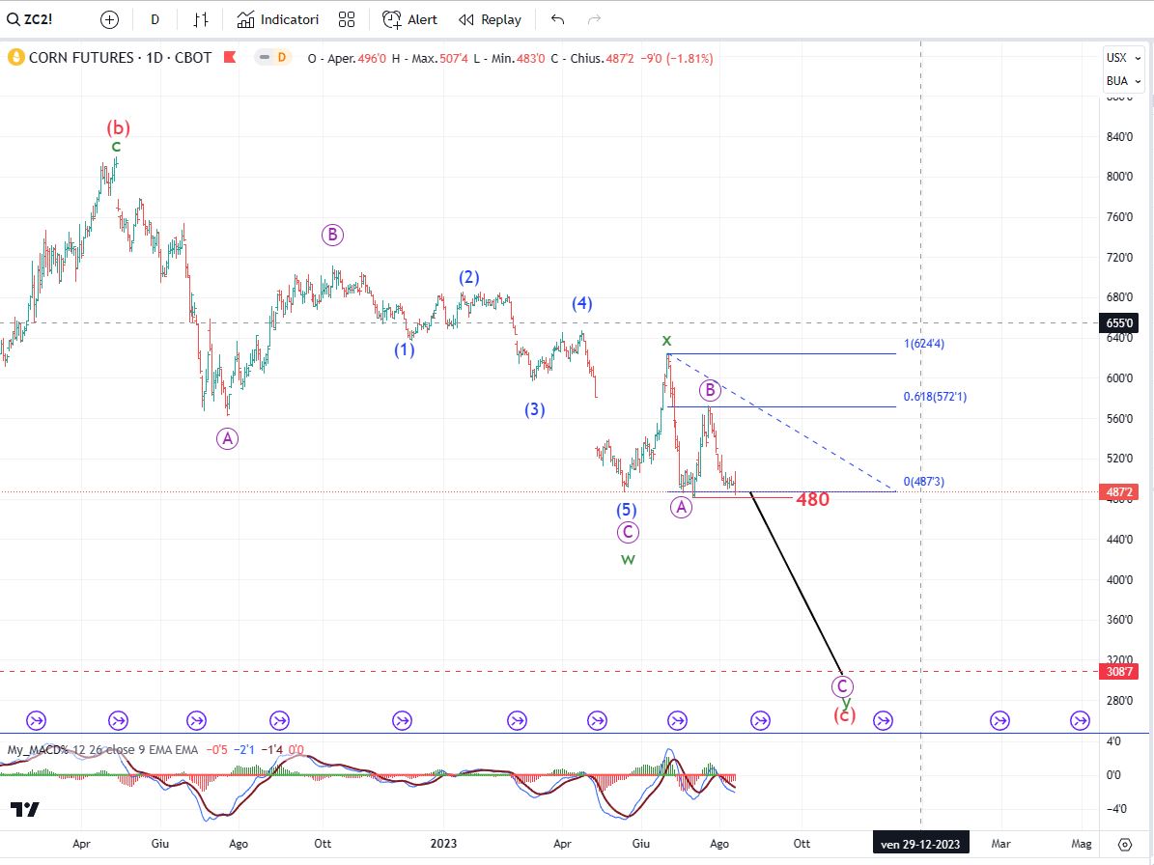Image resolution: width=1154 pixels, height=865 pixels.
Task: Select the red 480 text annotation
Action: (x=812, y=499)
